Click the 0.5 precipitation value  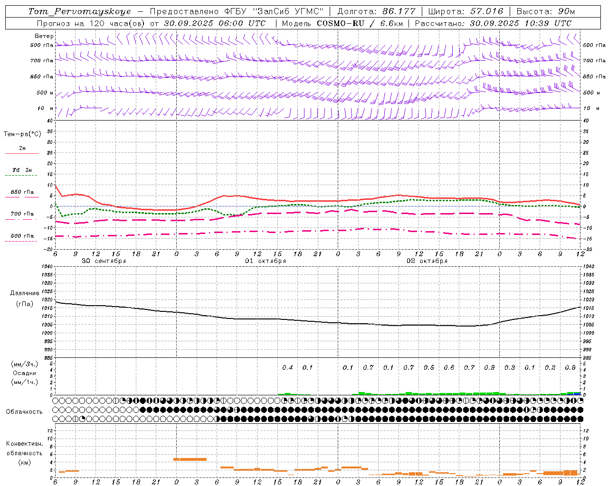point(429,368)
